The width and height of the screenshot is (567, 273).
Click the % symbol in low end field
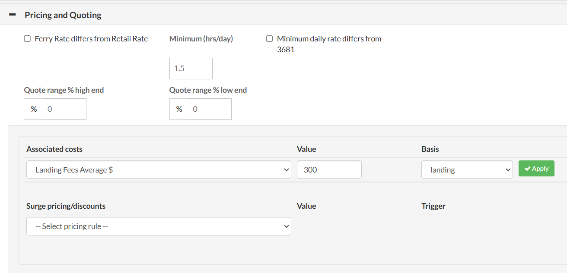(179, 109)
